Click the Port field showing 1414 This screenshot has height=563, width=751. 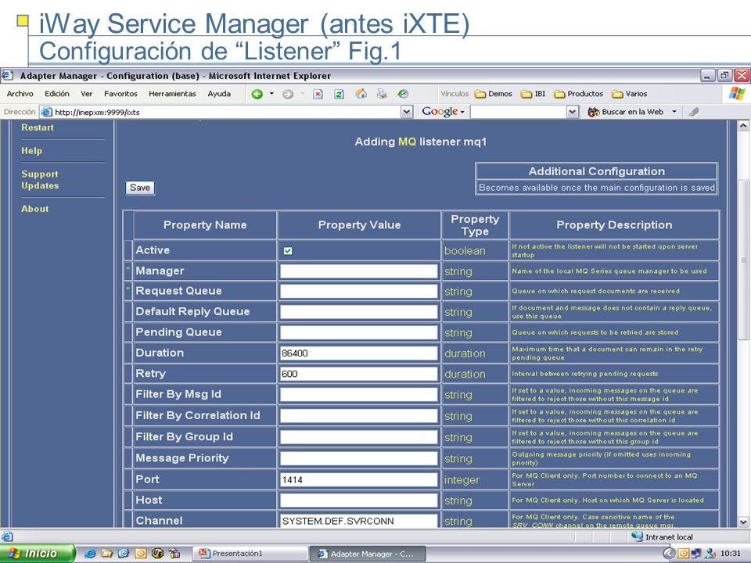pos(359,479)
